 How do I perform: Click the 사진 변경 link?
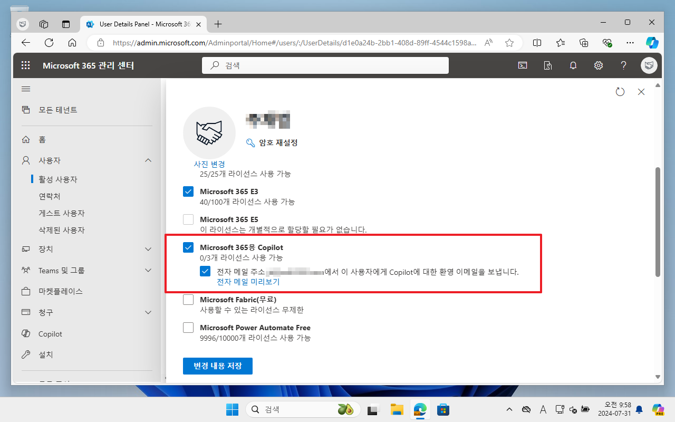209,164
